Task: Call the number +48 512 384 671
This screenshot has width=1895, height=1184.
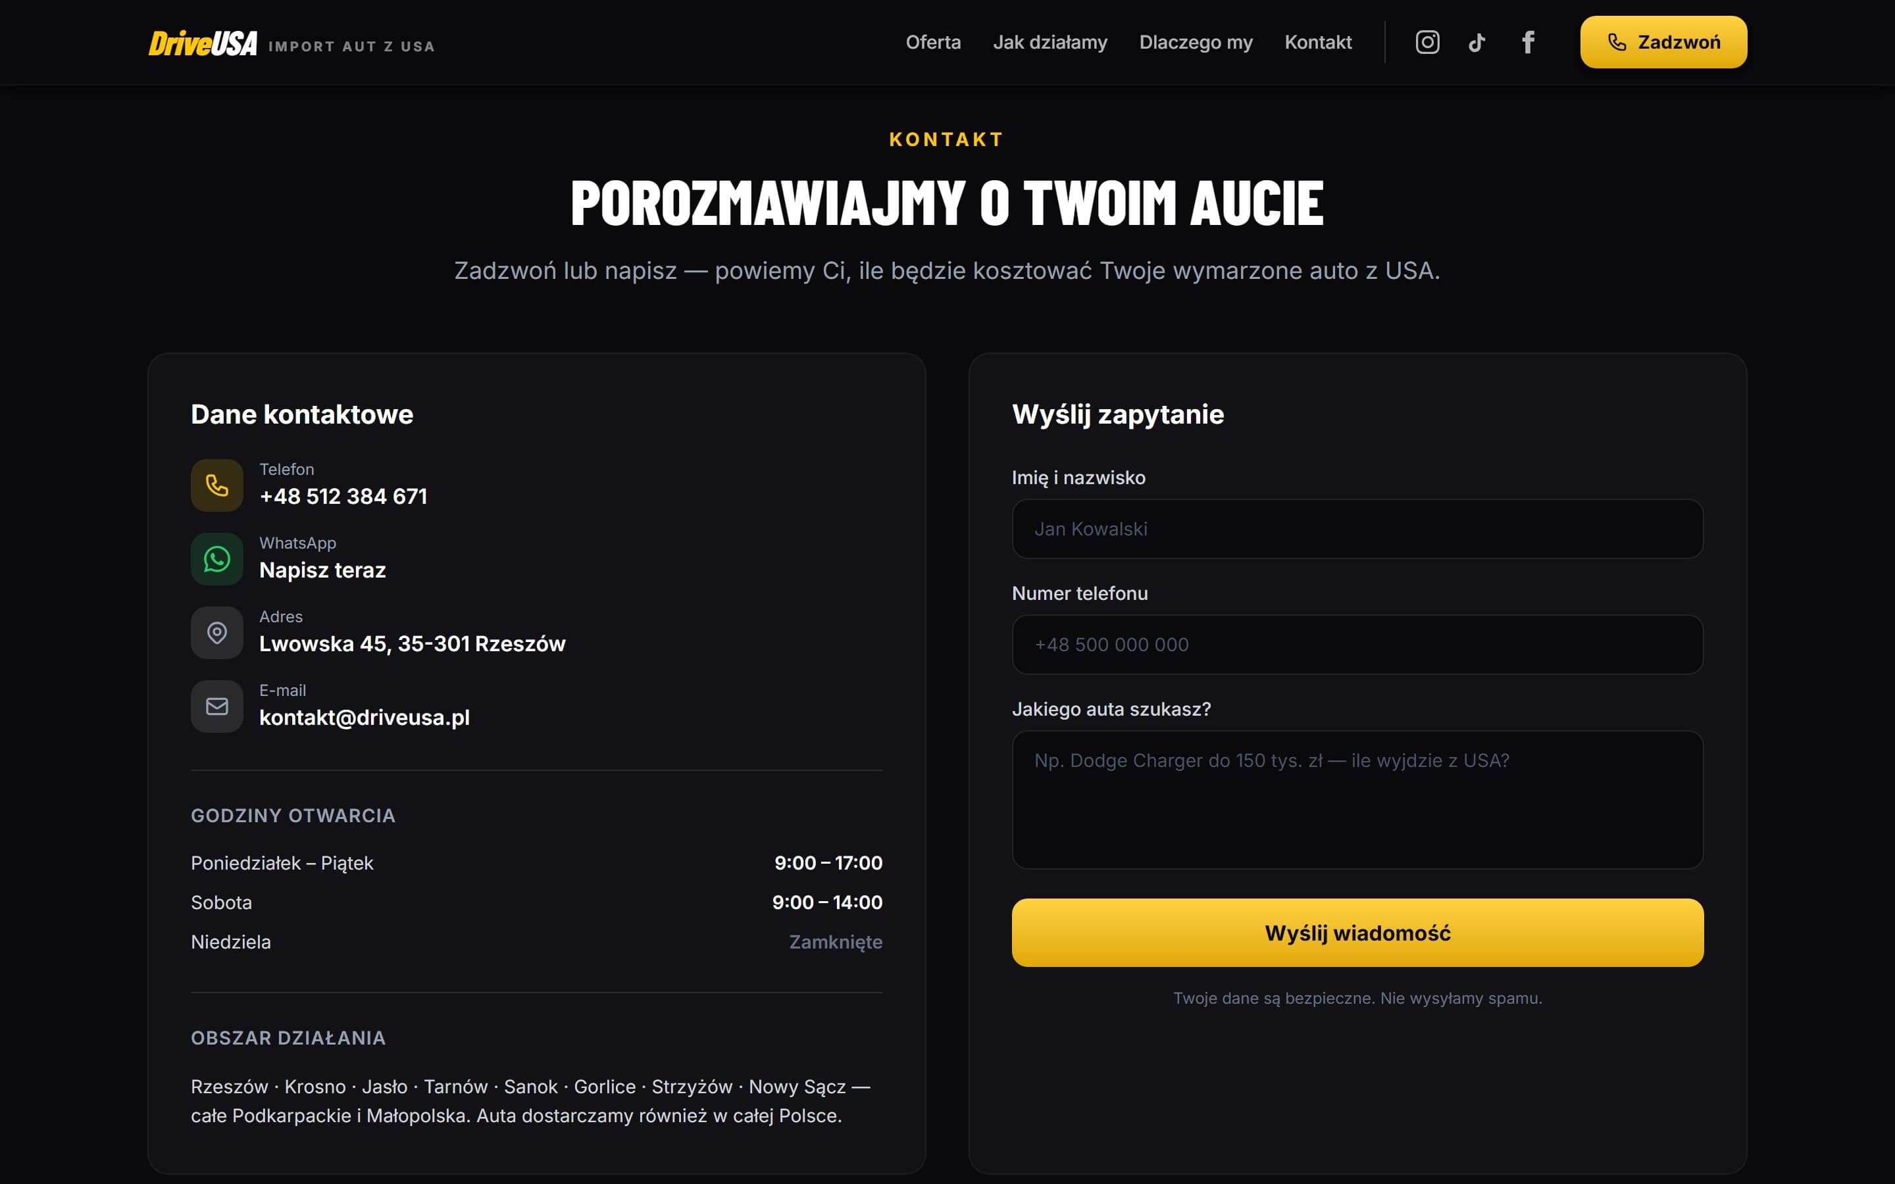Action: [x=343, y=497]
